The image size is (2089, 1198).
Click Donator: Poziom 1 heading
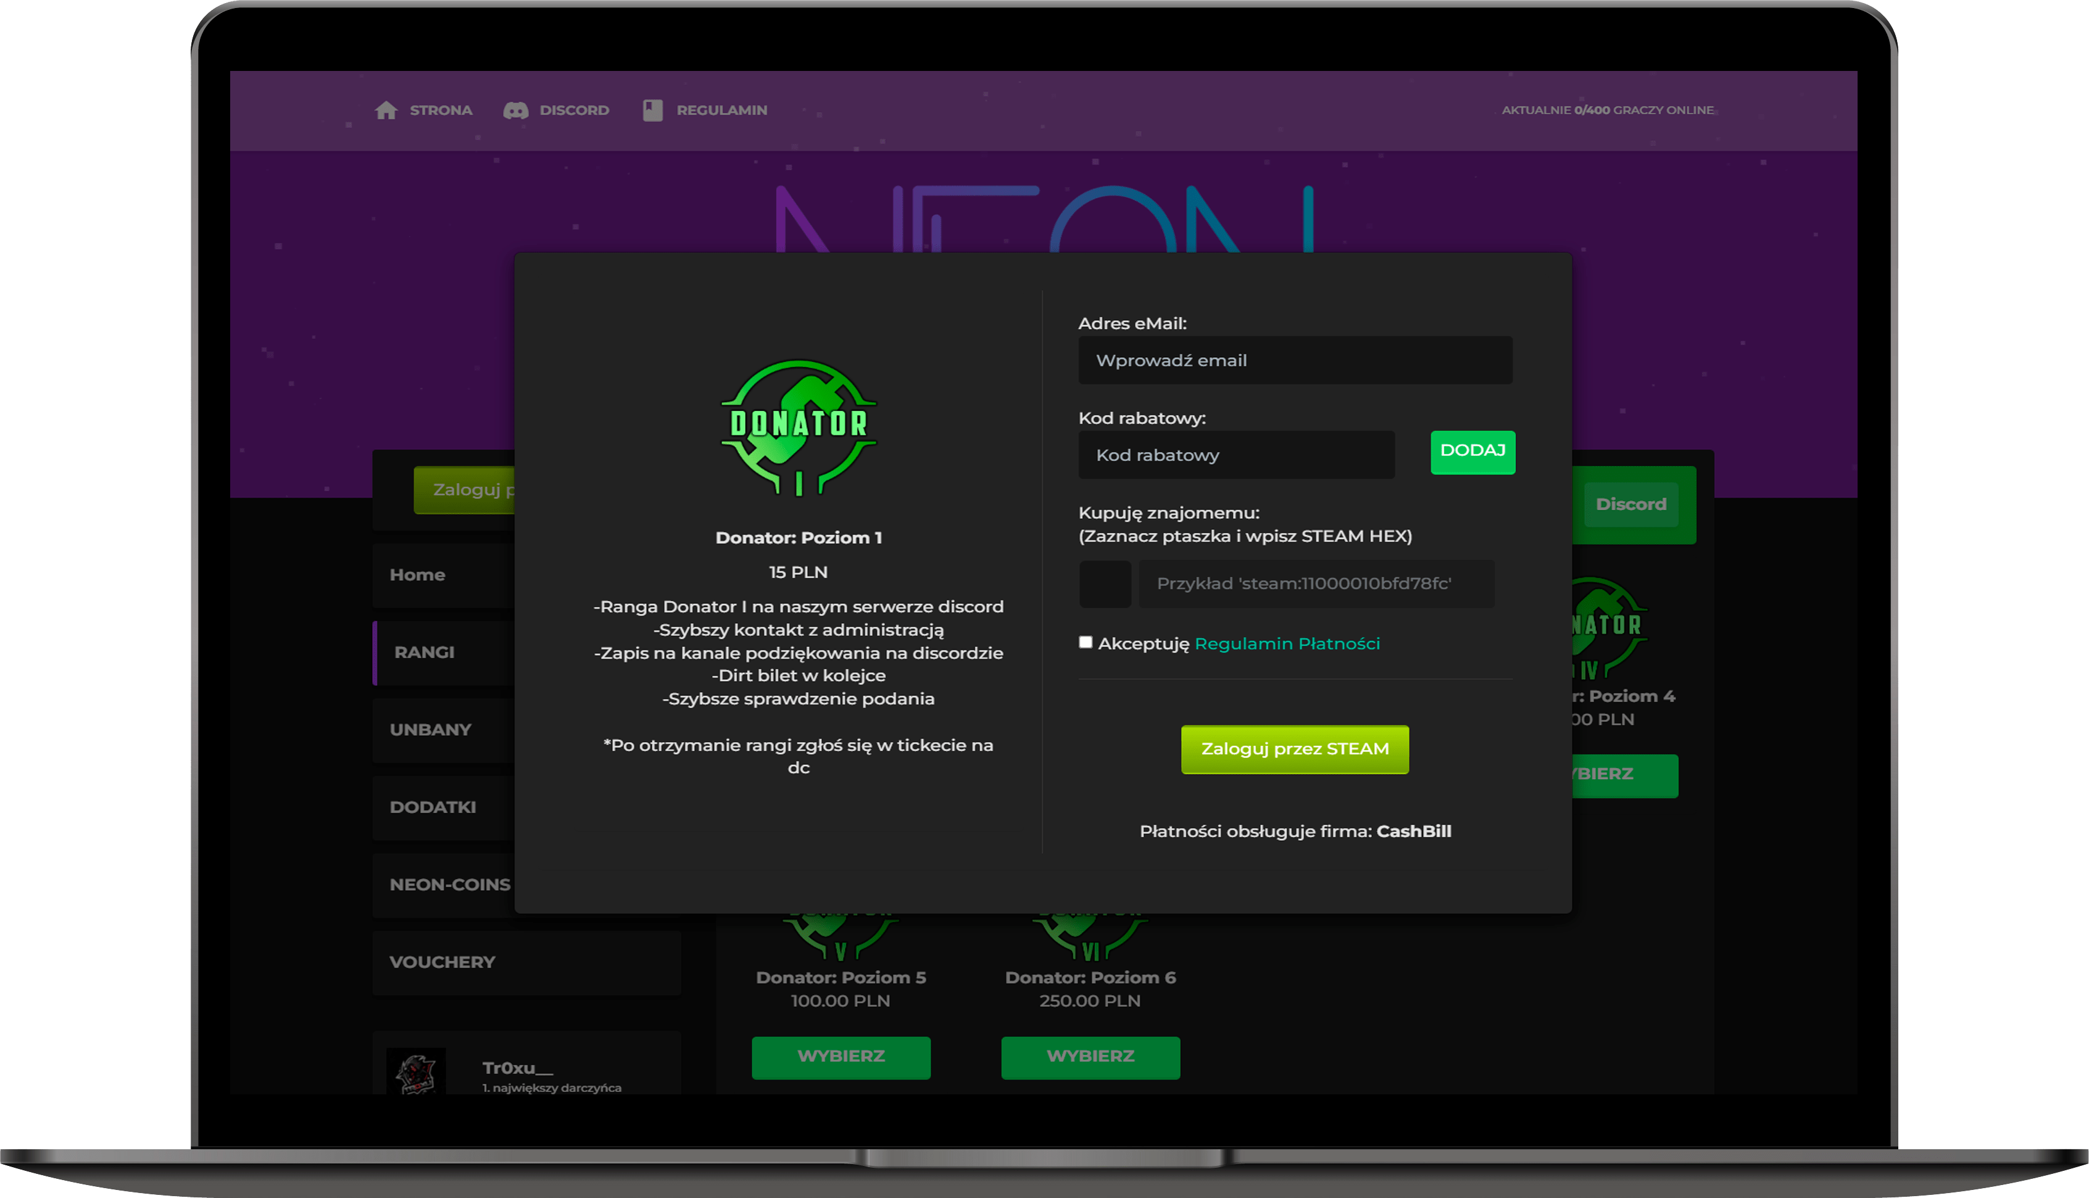pyautogui.click(x=799, y=537)
